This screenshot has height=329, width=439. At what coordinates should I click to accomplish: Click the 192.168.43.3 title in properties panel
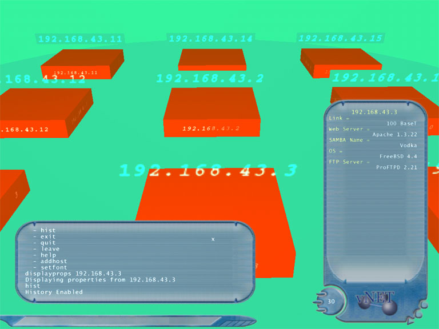pos(374,112)
